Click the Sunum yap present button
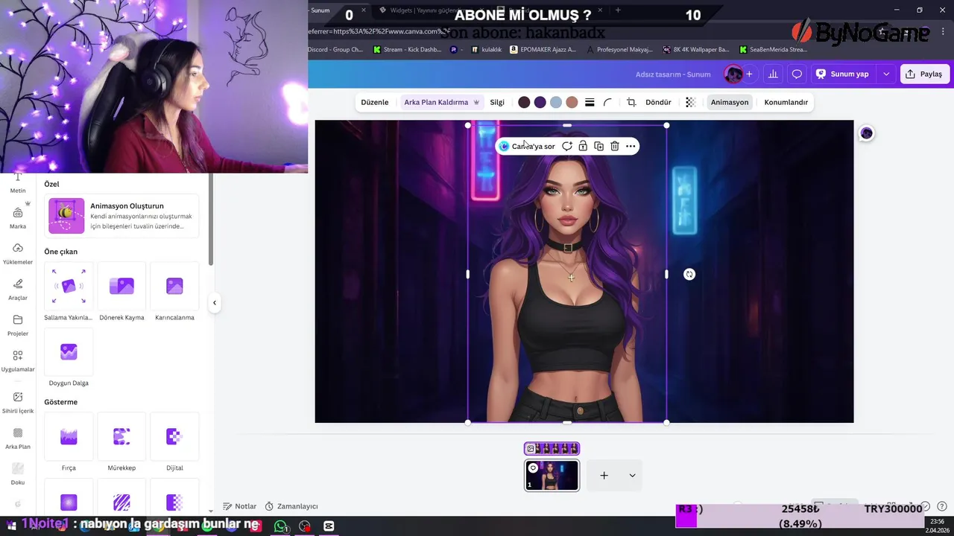Viewport: 954px width, 536px height. tap(843, 74)
